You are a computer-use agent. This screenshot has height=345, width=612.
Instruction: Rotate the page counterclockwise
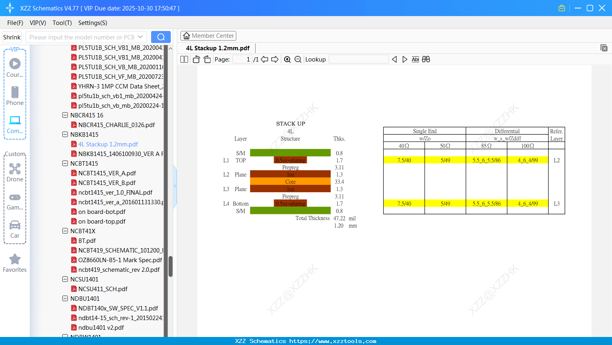(196, 60)
